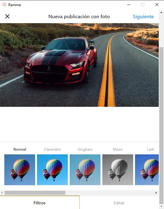This screenshot has height=209, width=164.
Task: Switch to the Editar tab
Action: click(119, 203)
